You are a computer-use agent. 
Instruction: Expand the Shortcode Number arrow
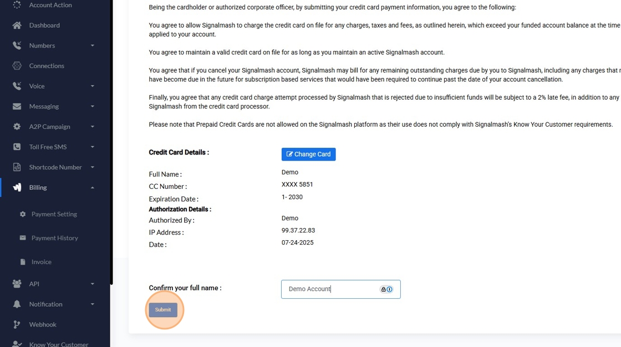(93, 167)
